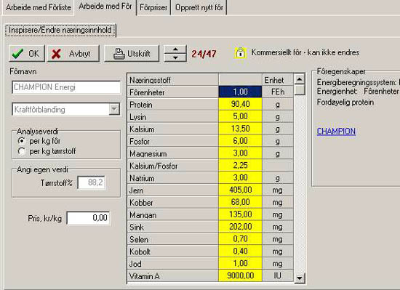Viewport: 400px width, 290px height.
Task: Click the Jern row label
Action: (172, 190)
